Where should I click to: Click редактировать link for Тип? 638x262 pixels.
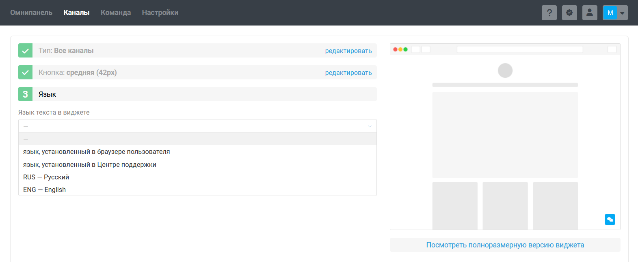(x=348, y=51)
